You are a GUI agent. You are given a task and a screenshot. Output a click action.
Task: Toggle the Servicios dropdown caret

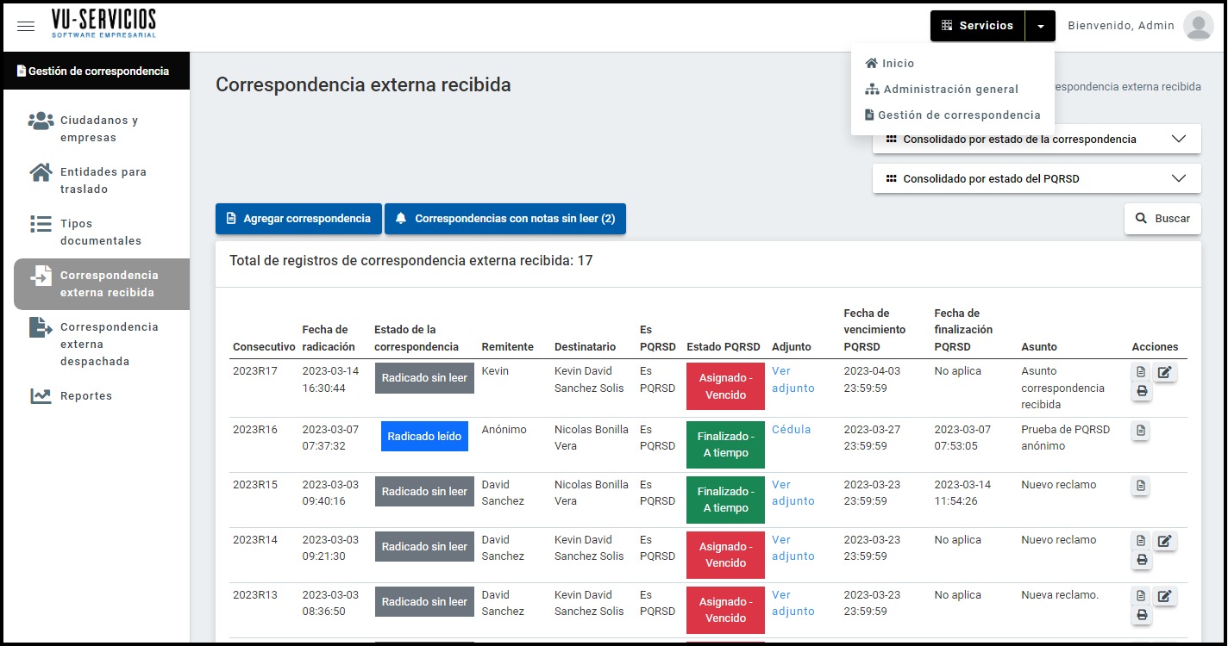(1040, 26)
